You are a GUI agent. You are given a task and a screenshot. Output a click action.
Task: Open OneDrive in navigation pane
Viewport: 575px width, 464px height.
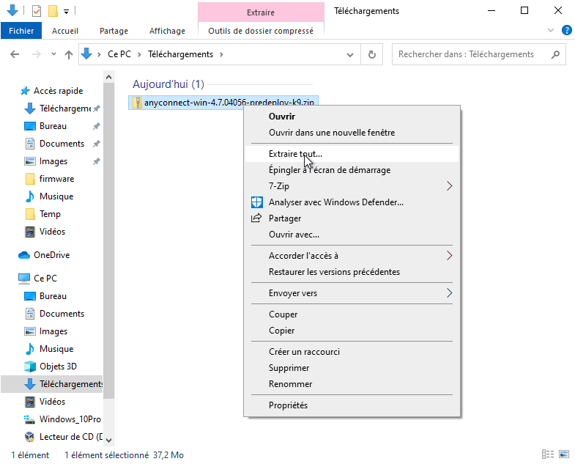pyautogui.click(x=51, y=255)
